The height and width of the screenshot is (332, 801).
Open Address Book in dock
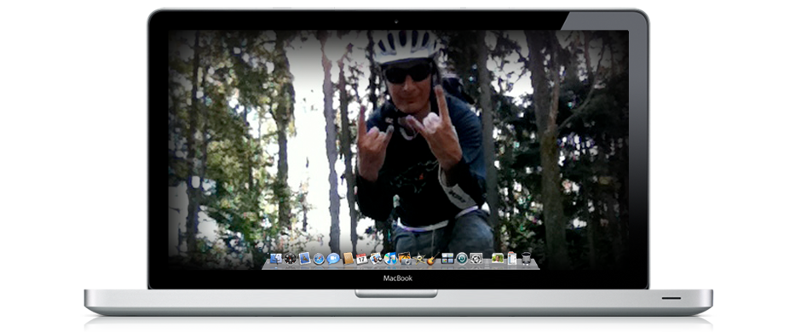click(x=348, y=258)
